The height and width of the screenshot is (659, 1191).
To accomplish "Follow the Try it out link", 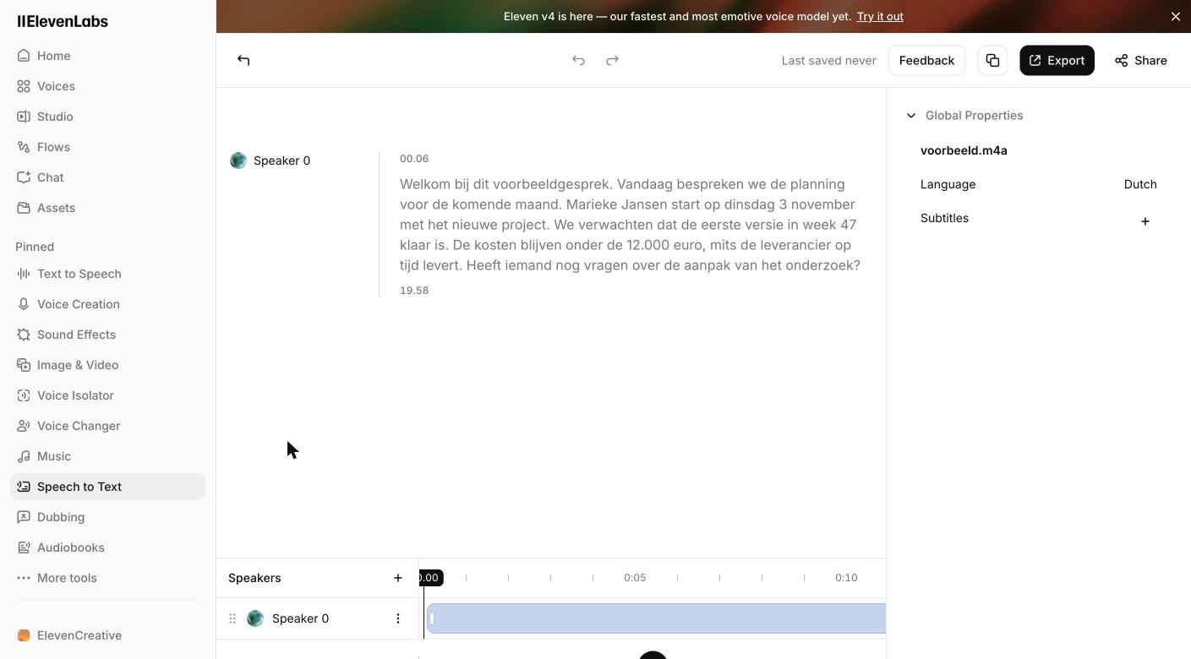I will click(880, 16).
